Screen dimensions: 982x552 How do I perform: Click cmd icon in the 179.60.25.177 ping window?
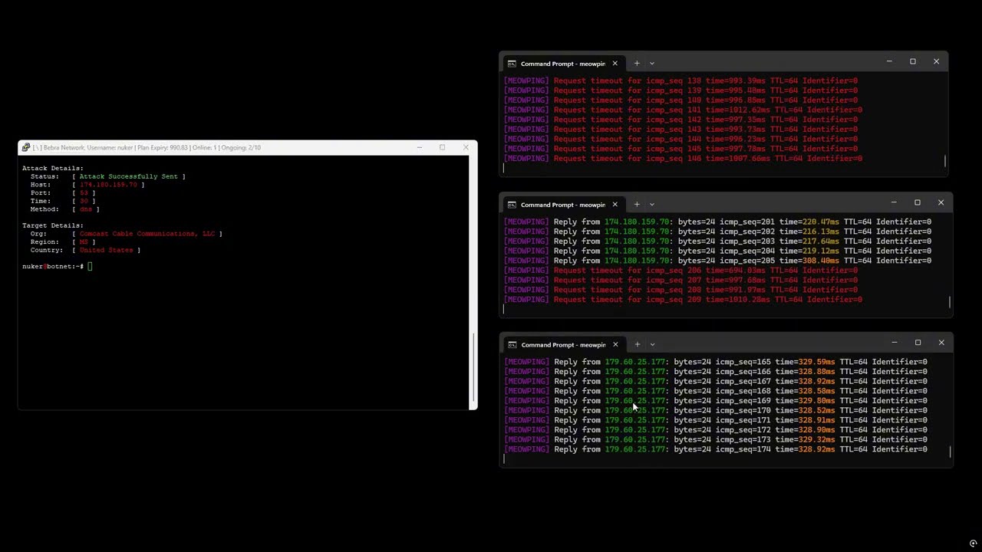pyautogui.click(x=512, y=345)
